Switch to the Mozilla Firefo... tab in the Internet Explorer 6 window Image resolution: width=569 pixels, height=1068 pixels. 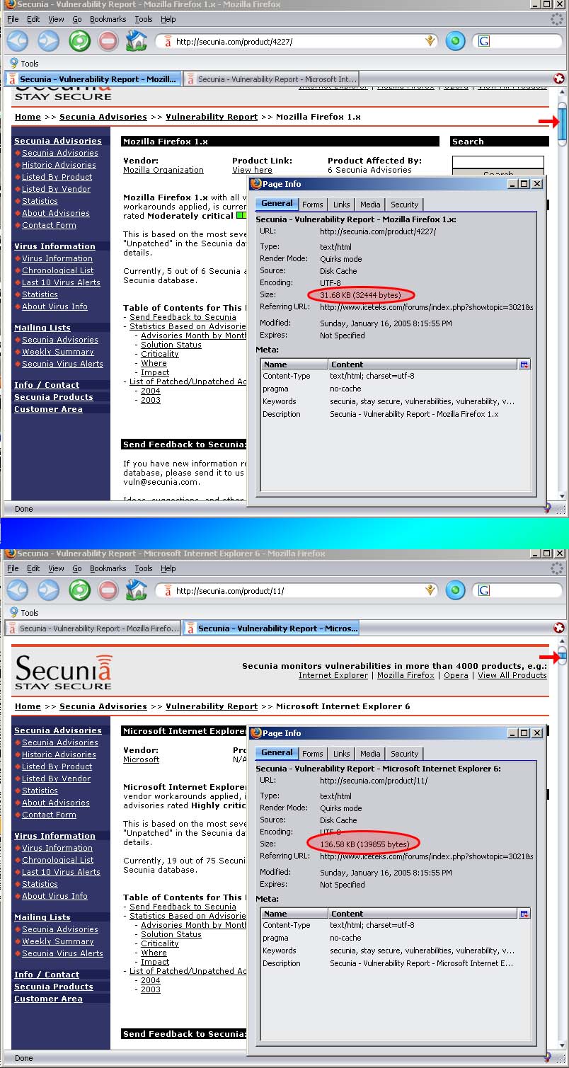(x=93, y=628)
